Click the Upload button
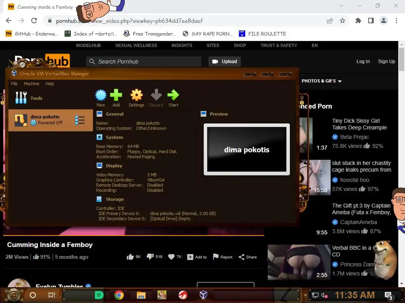This screenshot has height=303, width=405. (225, 62)
